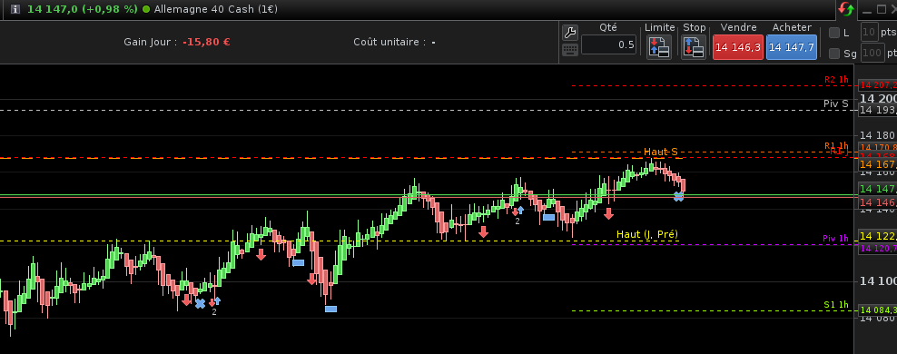Click the orange 14 167 price tag
Image resolution: width=897 pixels, height=354 pixels.
[x=878, y=164]
